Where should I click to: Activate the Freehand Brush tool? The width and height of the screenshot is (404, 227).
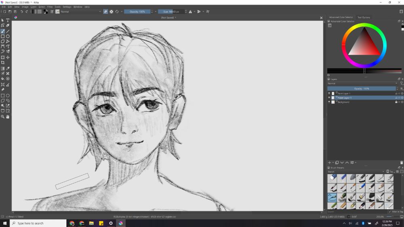[x=2, y=31]
